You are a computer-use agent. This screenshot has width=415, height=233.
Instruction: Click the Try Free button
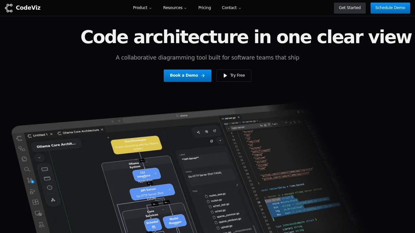233,75
